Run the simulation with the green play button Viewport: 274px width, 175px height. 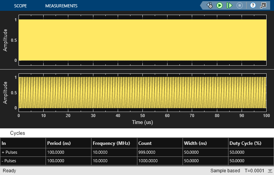(220, 5)
